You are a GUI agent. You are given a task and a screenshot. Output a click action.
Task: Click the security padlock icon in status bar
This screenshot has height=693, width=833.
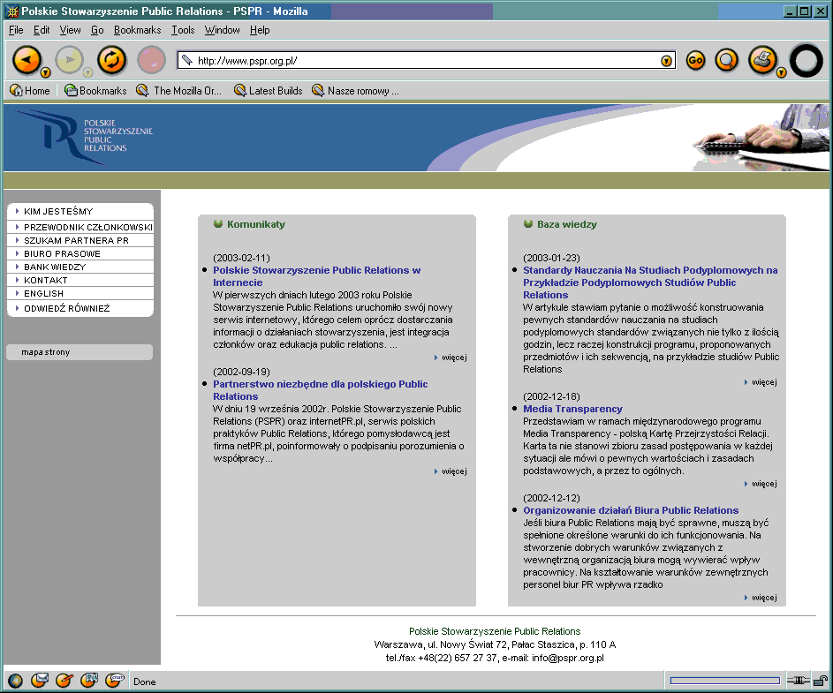point(821,681)
